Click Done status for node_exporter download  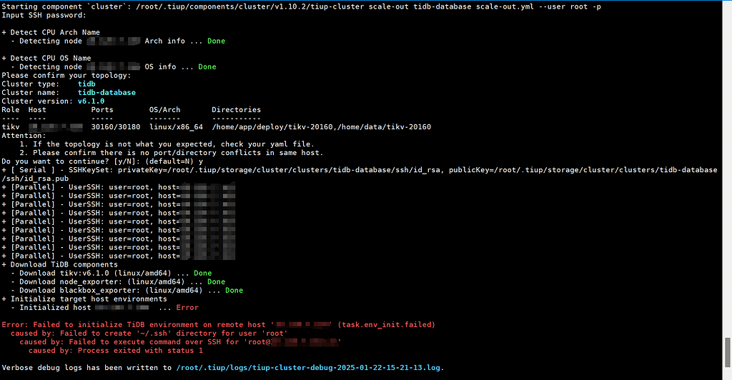(216, 282)
